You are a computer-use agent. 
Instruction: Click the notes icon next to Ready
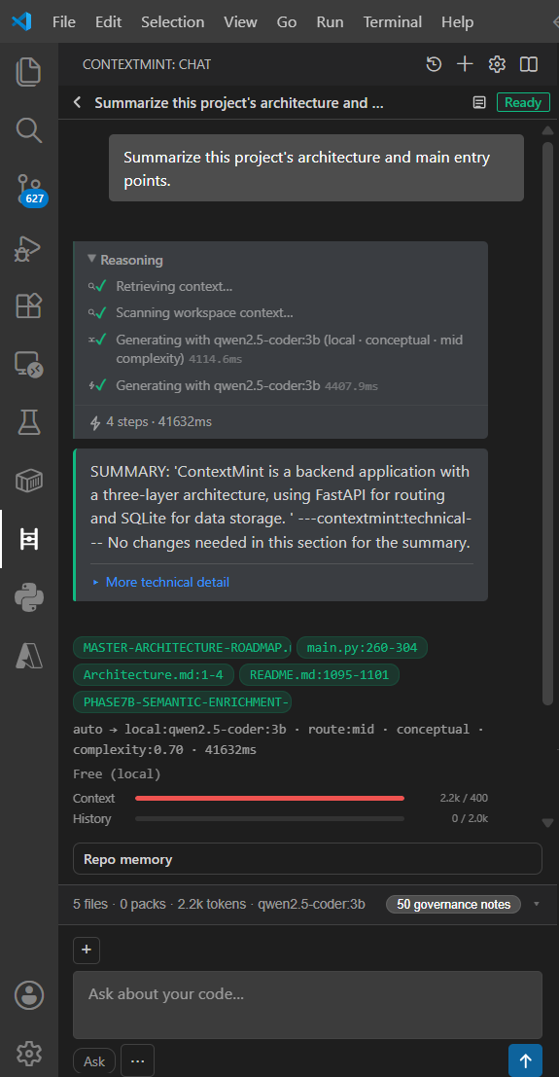point(479,103)
